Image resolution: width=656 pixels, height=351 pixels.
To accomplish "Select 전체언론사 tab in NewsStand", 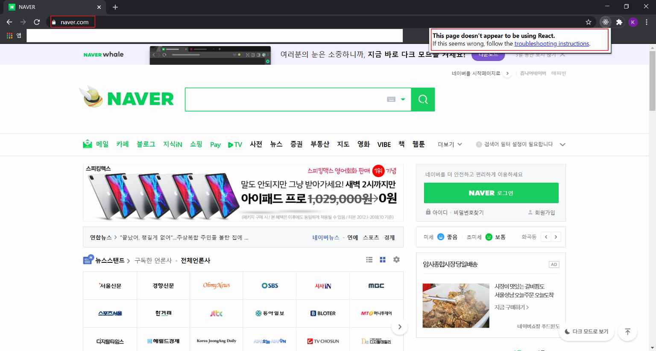I will [195, 260].
